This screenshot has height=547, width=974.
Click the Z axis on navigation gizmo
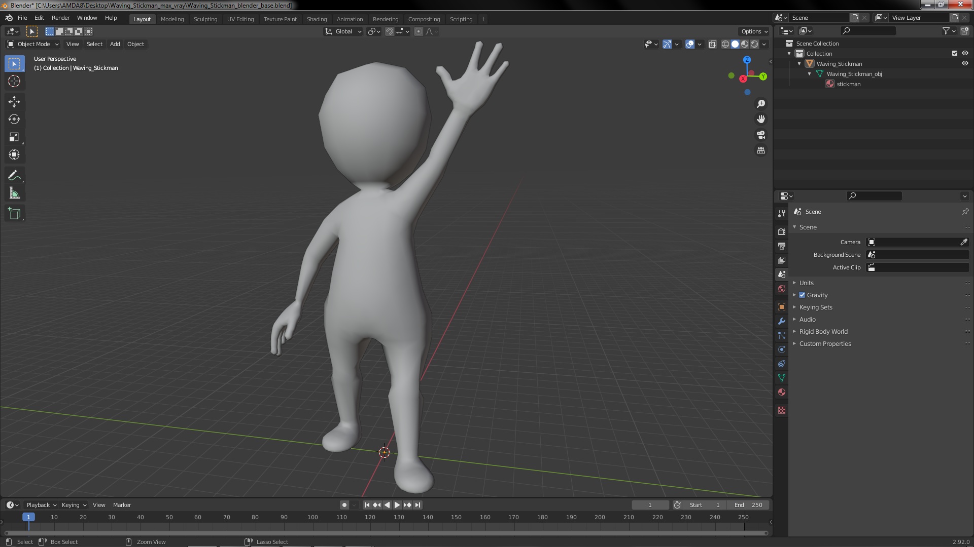(747, 60)
